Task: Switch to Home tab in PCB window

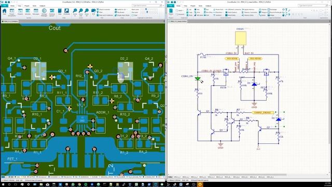Action: point(12,6)
